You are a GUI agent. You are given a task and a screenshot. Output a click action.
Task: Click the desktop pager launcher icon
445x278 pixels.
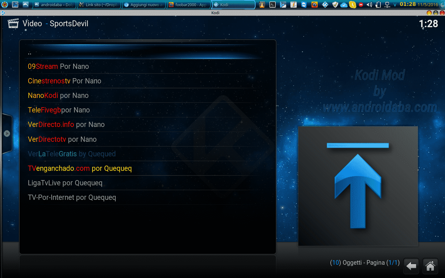click(x=15, y=5)
